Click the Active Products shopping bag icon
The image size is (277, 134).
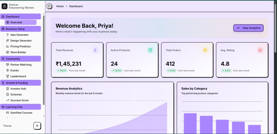[x=150, y=50]
